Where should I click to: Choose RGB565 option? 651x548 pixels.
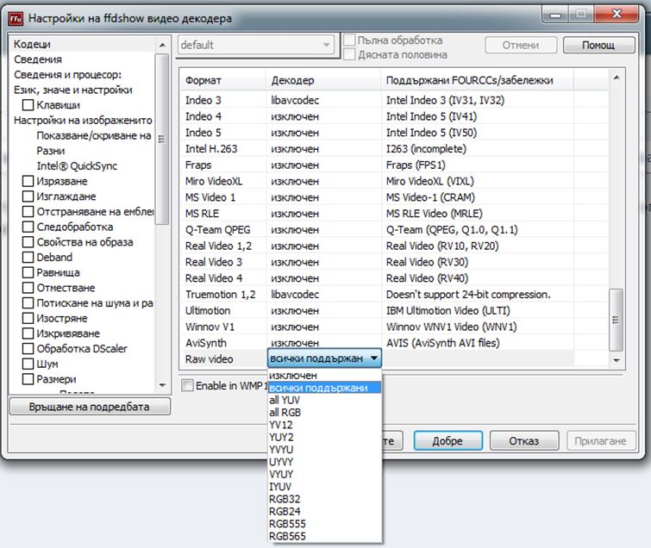[x=324, y=537]
